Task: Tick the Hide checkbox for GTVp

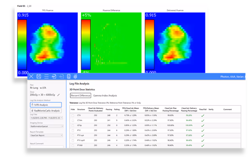Action: pyautogui.click(x=73, y=126)
